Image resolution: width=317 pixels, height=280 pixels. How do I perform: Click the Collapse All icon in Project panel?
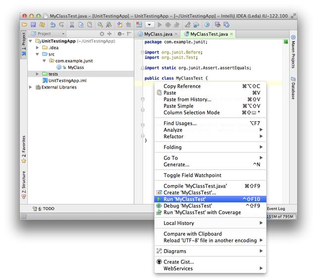(109, 34)
